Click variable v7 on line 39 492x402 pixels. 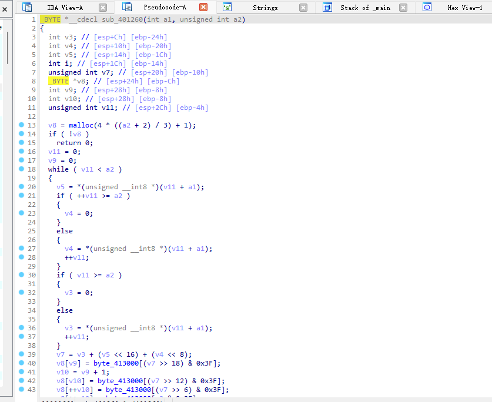coord(61,354)
